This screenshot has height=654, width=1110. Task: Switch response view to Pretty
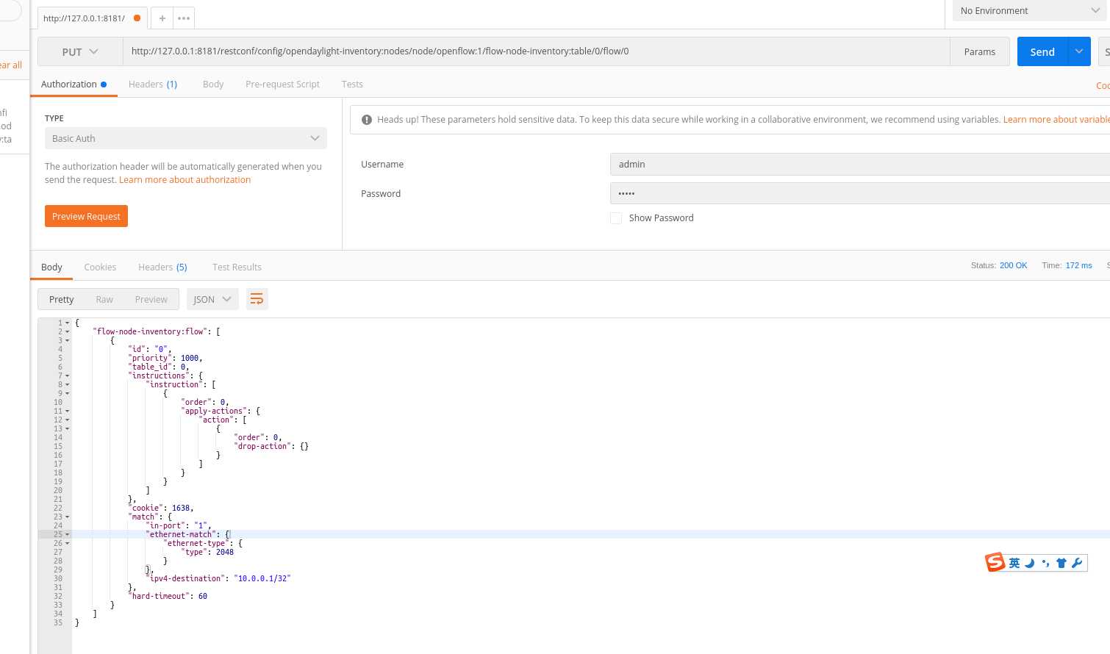point(62,299)
